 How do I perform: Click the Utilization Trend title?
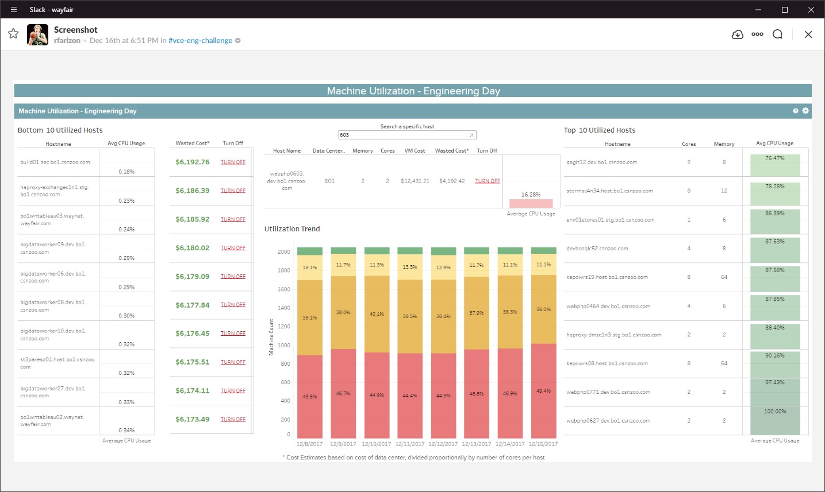[x=292, y=229]
